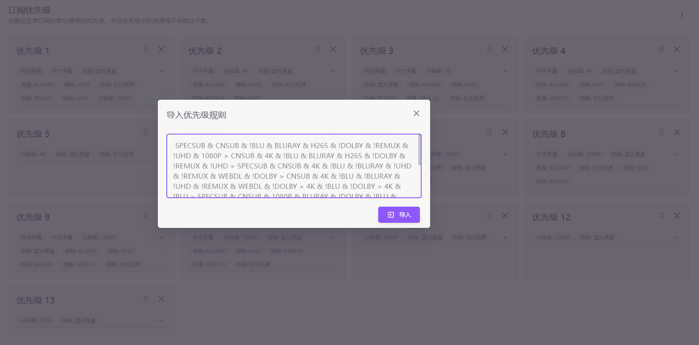Viewport: 699px width, 345px height.
Task: Open the three-dot menu at top right
Action: 682,15
